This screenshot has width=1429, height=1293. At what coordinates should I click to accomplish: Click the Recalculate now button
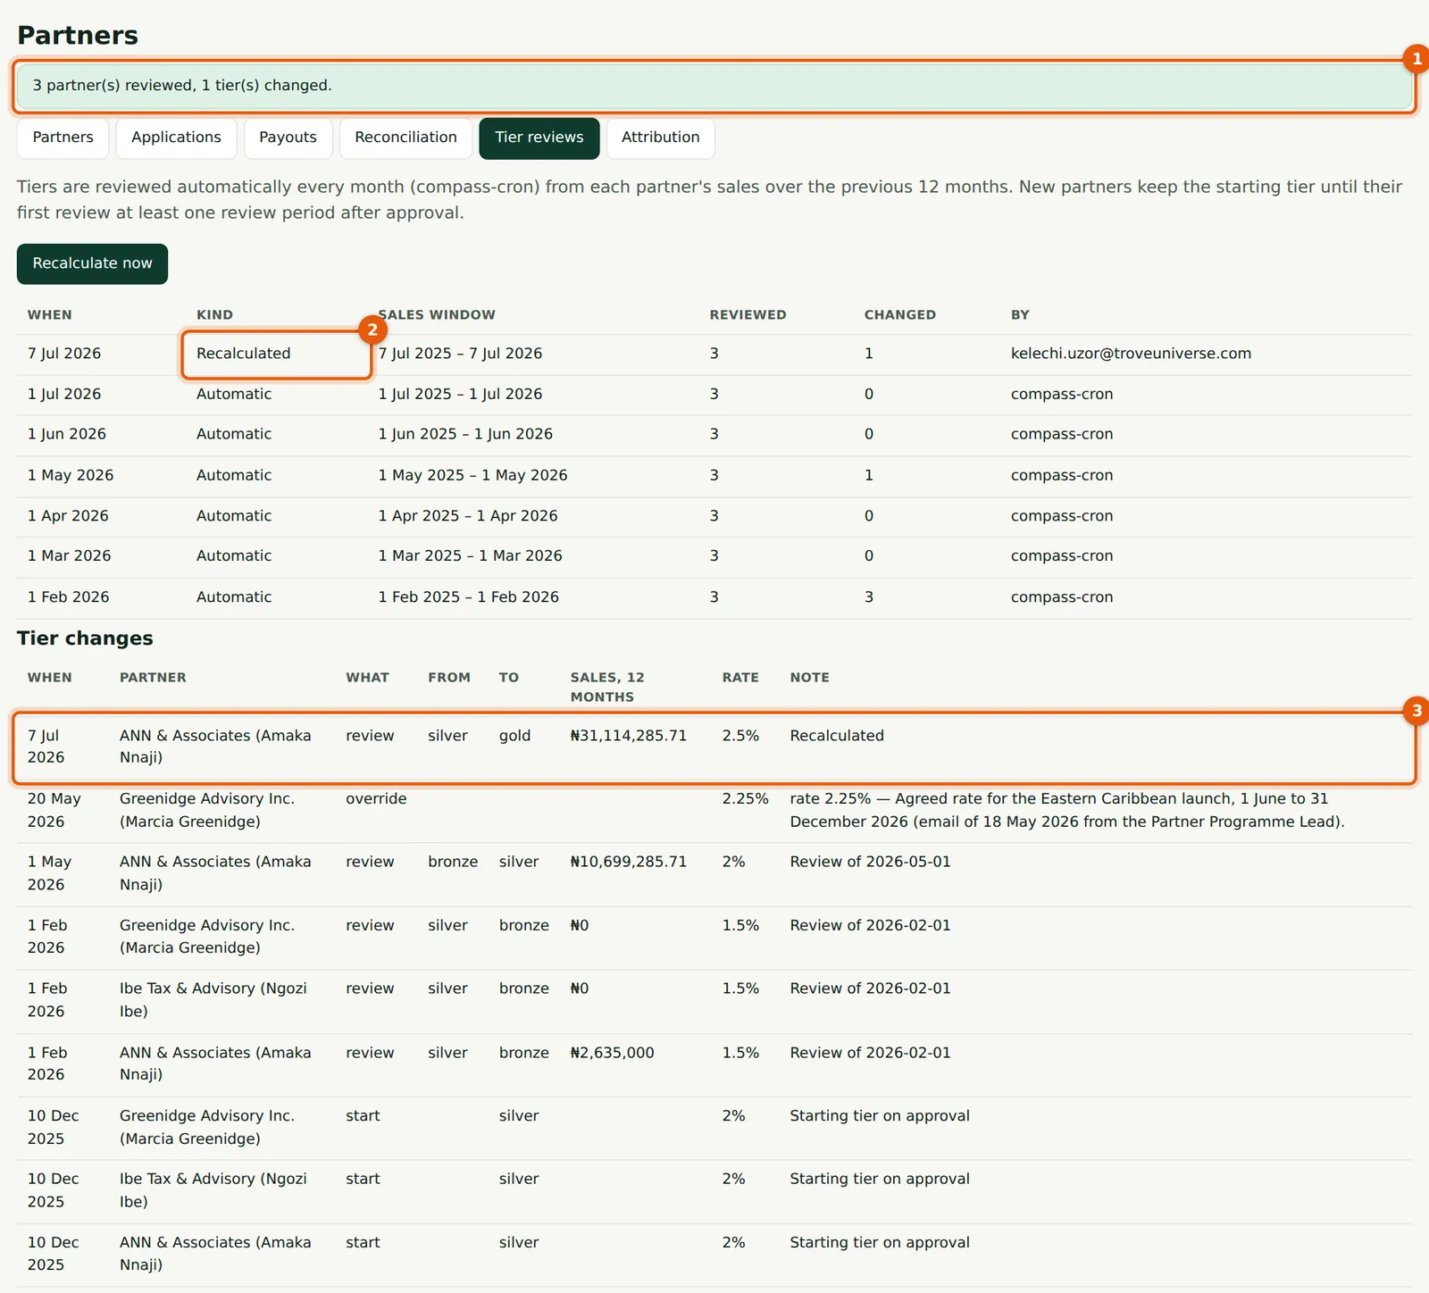click(92, 263)
